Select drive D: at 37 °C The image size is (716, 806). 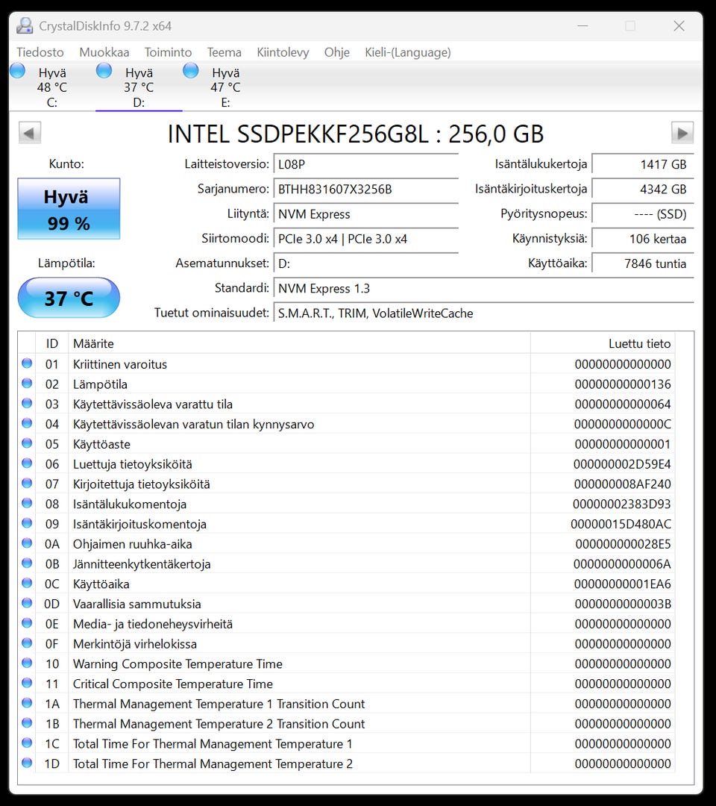139,87
